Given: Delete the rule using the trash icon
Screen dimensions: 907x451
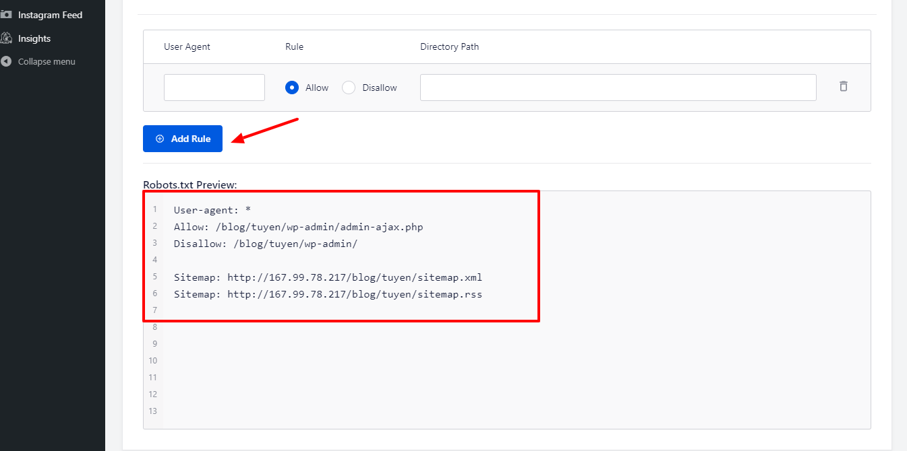Looking at the screenshot, I should [843, 86].
